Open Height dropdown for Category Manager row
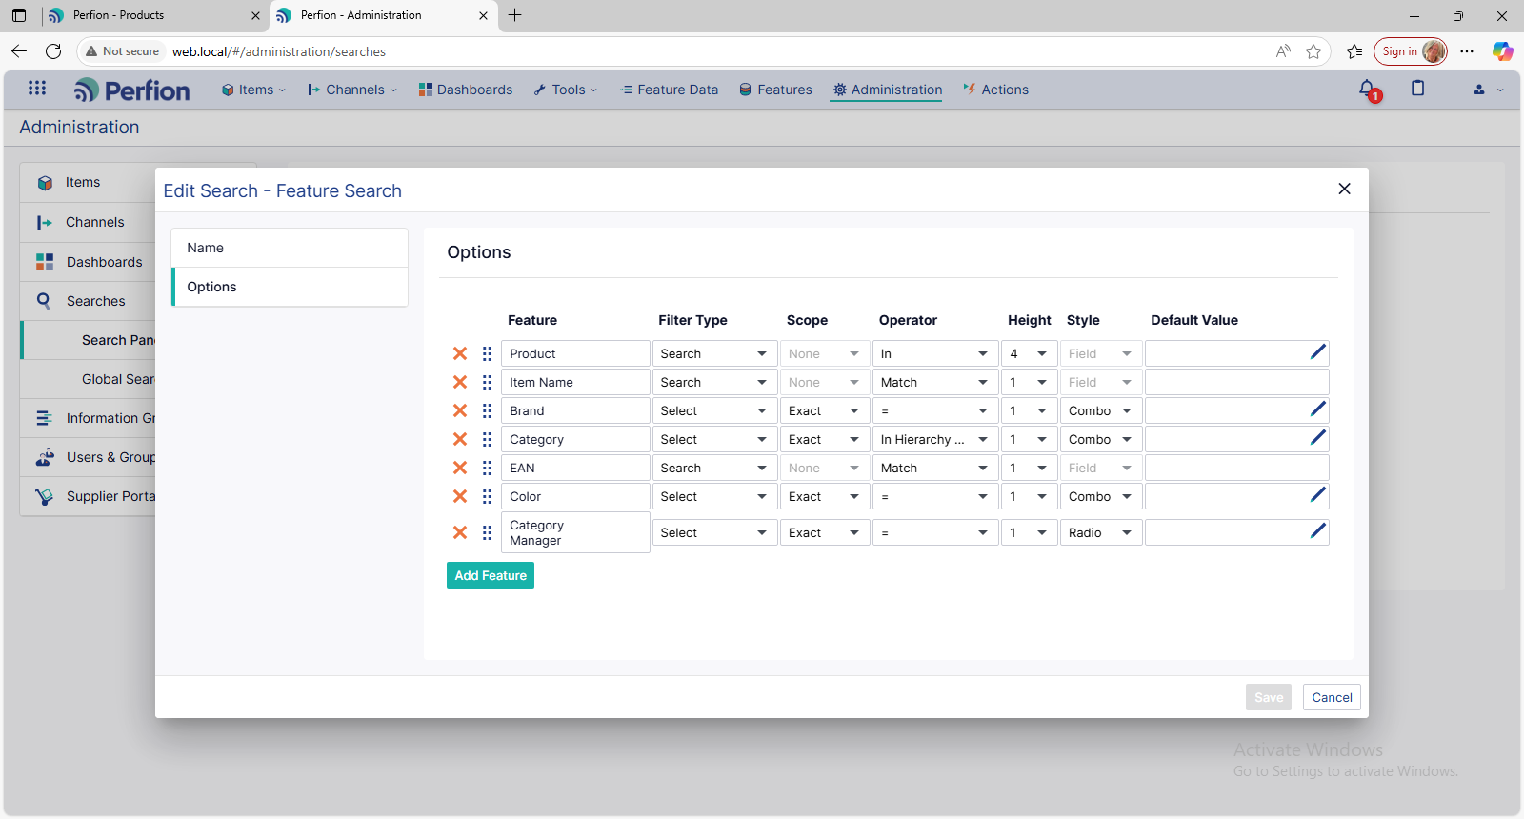This screenshot has height=819, width=1524. pos(1029,532)
